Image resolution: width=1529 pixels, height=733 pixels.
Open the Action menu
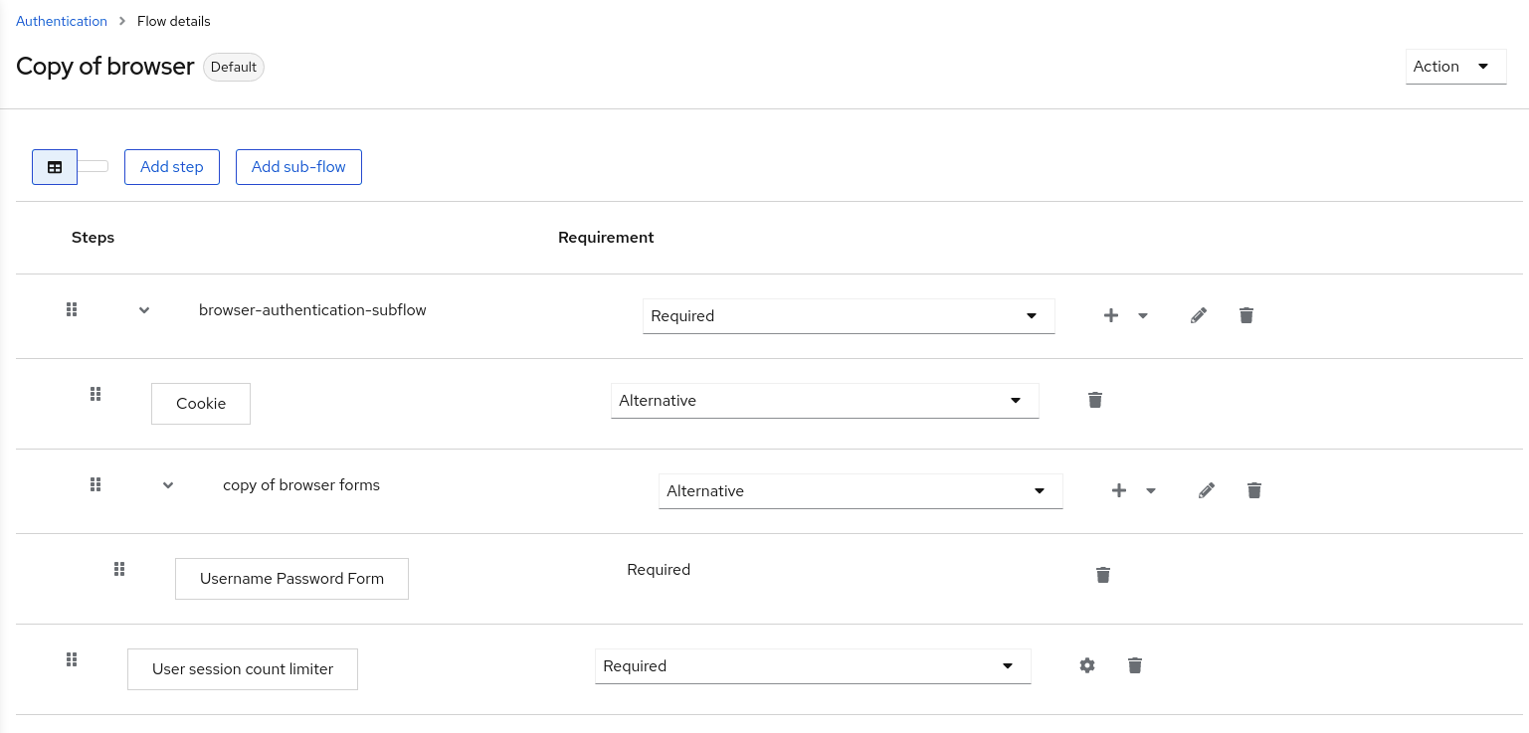[x=1455, y=66]
